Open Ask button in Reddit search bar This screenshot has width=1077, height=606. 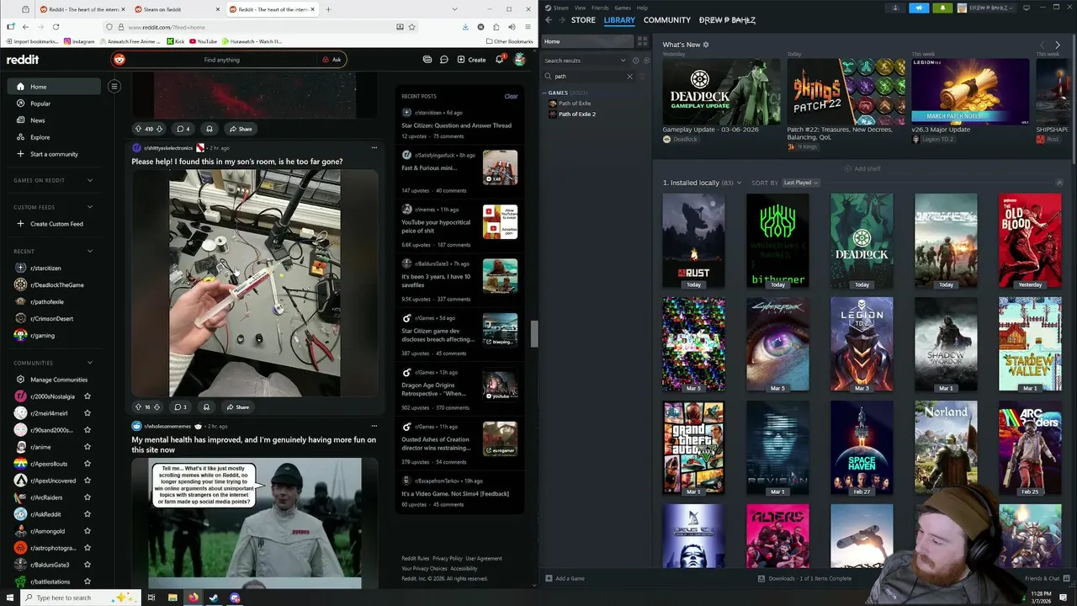[332, 60]
